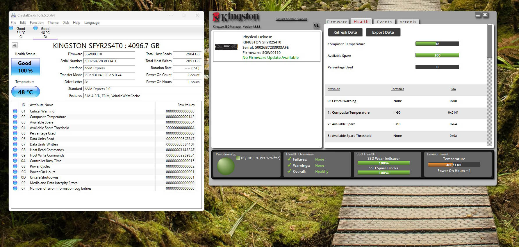Open the Function menu
The width and height of the screenshot is (519, 247).
[x=37, y=22]
